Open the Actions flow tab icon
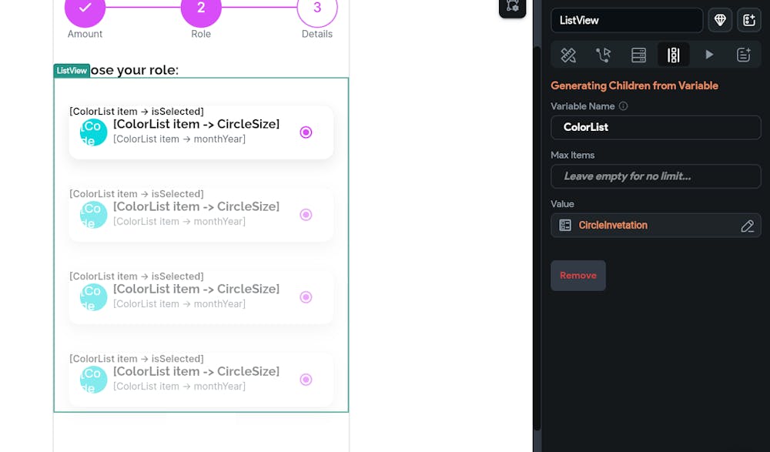This screenshot has width=770, height=452. [604, 55]
